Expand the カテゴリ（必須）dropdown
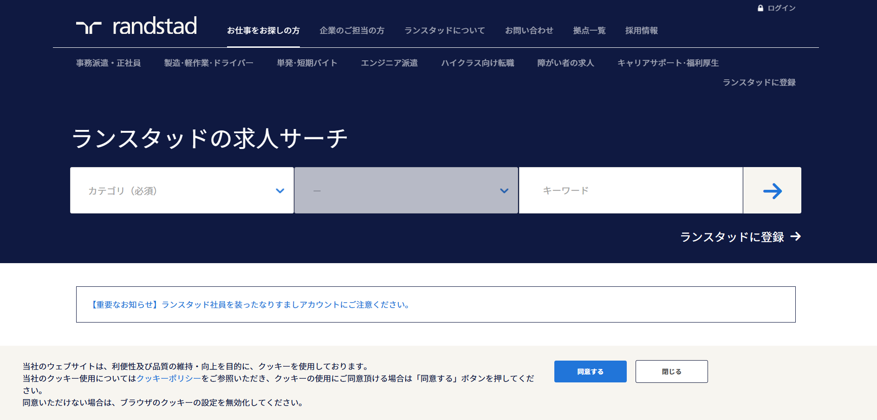Viewport: 877px width, 420px height. coord(182,191)
